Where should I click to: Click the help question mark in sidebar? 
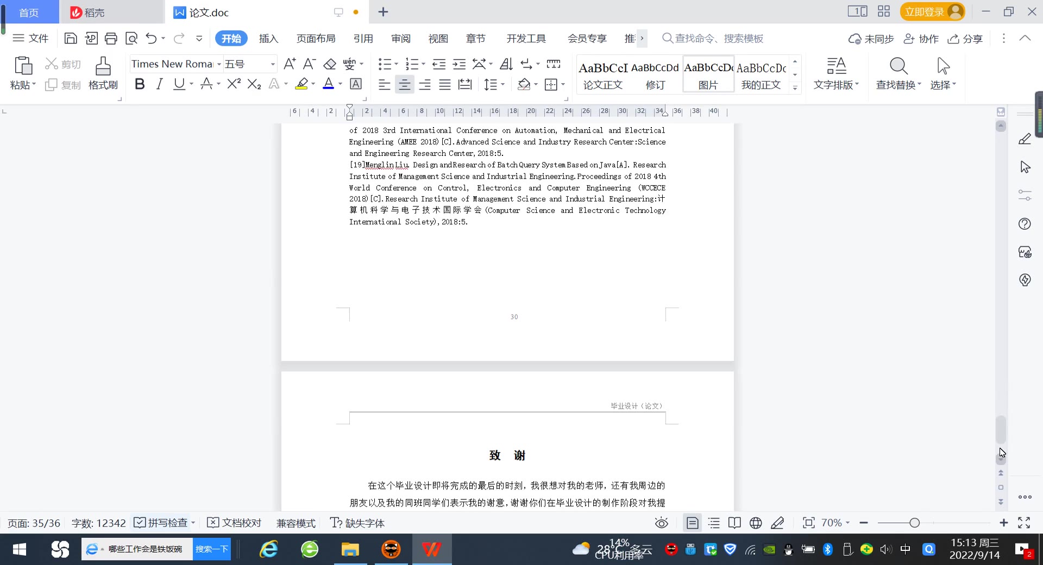click(1025, 224)
